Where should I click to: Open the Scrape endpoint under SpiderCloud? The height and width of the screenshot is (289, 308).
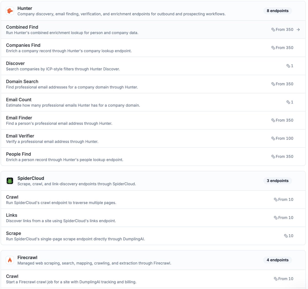coord(153,236)
